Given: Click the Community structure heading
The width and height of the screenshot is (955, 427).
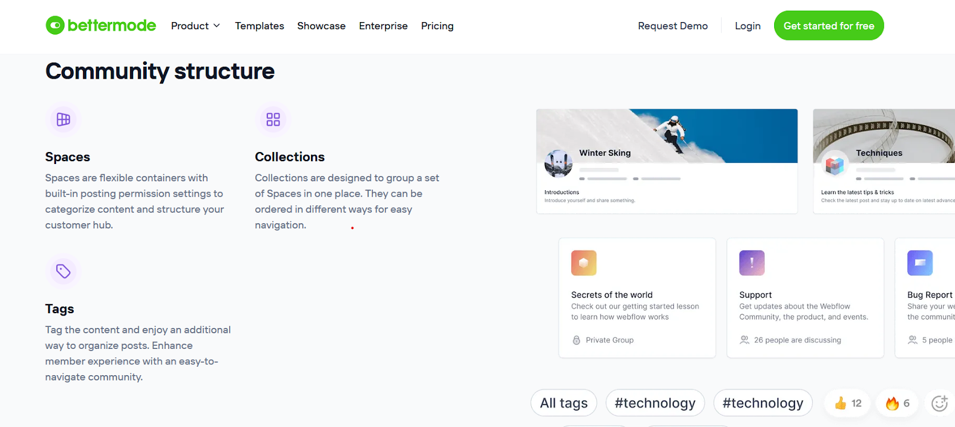Looking at the screenshot, I should pyautogui.click(x=160, y=71).
